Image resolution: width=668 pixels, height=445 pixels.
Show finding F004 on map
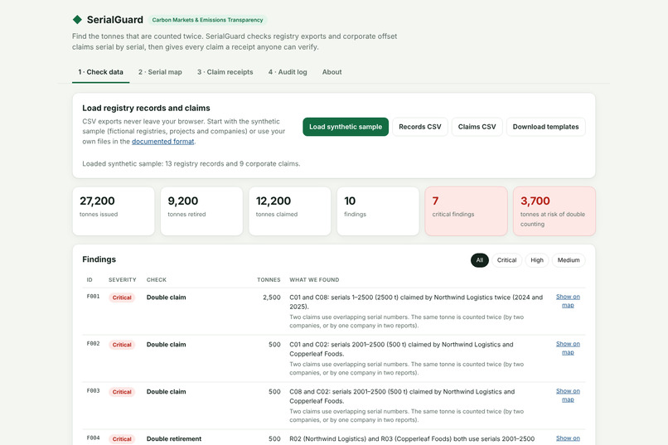(568, 438)
